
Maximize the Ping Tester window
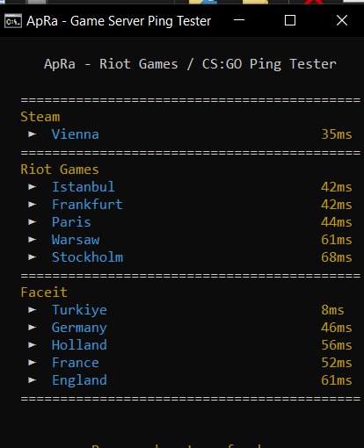pos(290,20)
